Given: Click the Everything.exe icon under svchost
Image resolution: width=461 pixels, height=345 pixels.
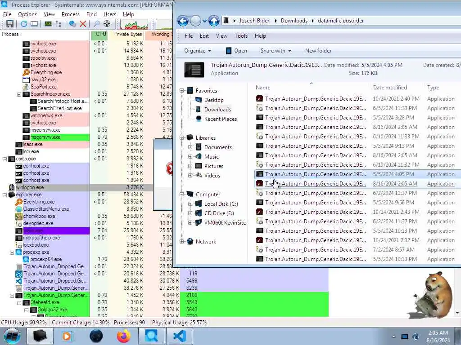Looking at the screenshot, I should 26,72.
